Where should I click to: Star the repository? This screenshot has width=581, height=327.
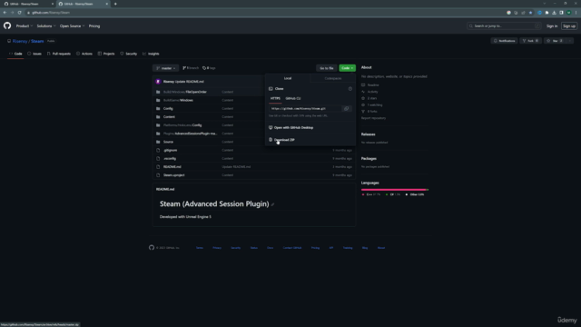coord(555,41)
